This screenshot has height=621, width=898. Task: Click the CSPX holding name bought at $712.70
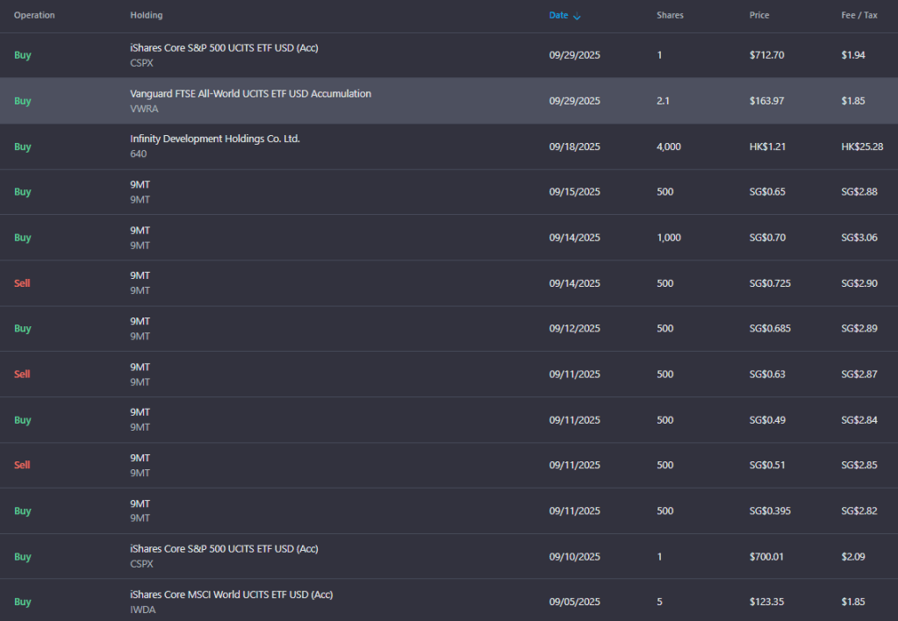(x=224, y=47)
